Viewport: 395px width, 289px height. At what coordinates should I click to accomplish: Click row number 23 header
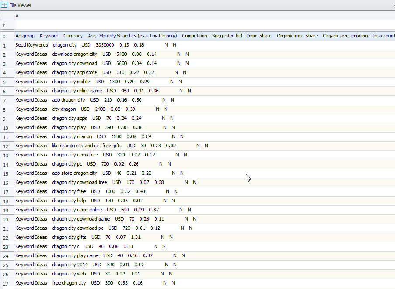[x=7, y=247]
